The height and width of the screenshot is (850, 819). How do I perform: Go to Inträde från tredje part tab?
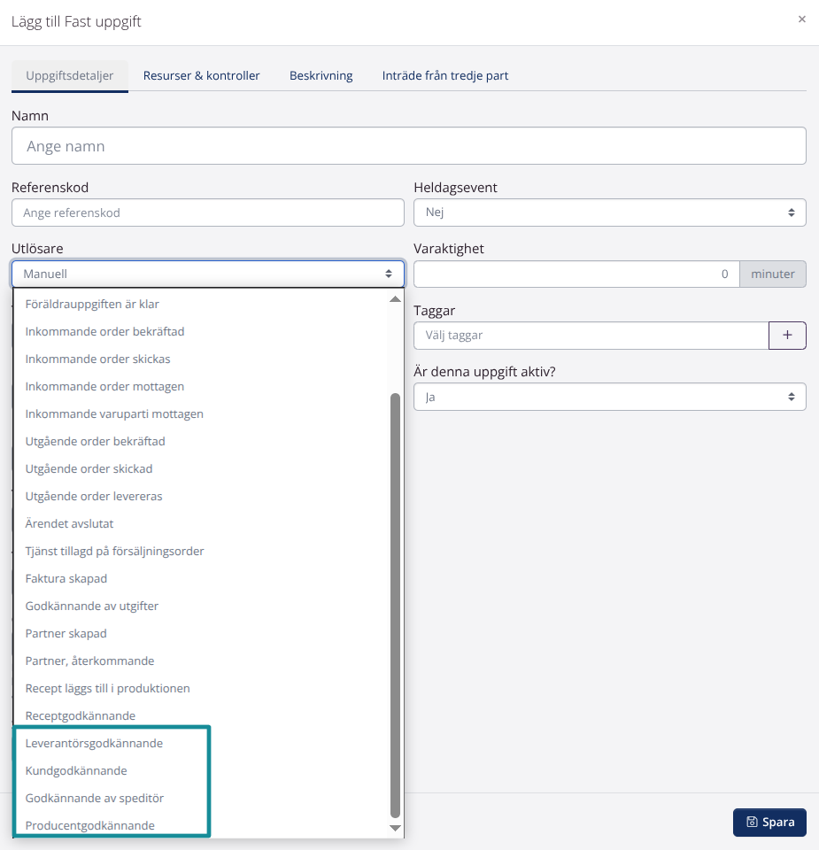pos(444,76)
